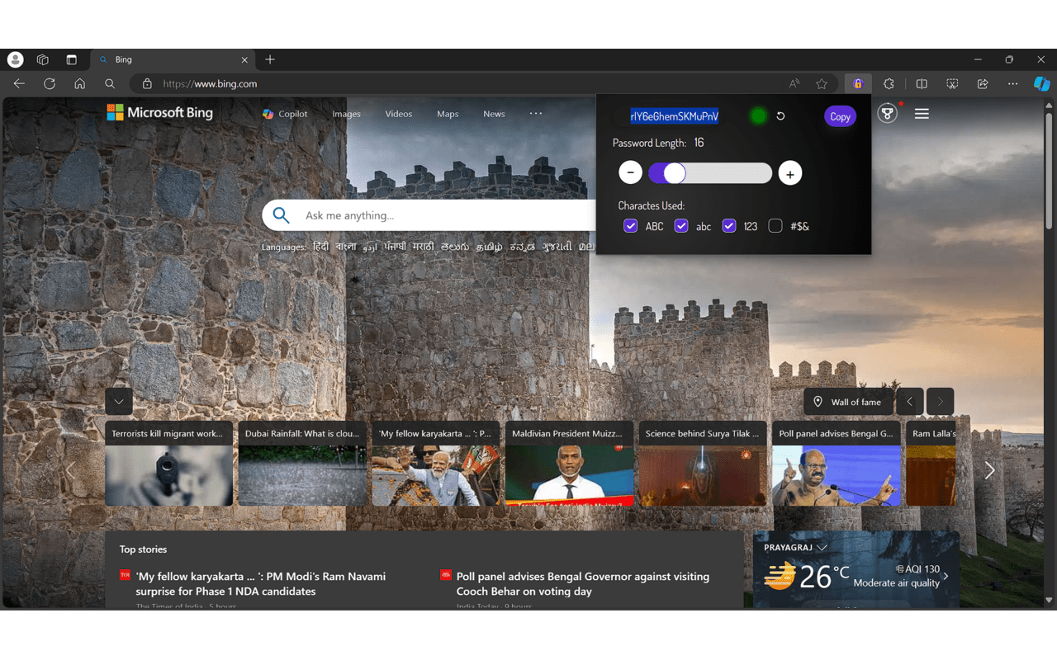Go to the Home page
The width and height of the screenshot is (1057, 660).
79,83
